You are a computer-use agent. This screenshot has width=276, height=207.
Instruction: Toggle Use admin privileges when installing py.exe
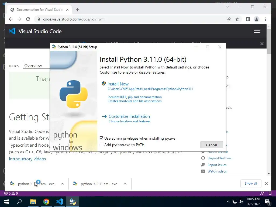click(x=101, y=138)
